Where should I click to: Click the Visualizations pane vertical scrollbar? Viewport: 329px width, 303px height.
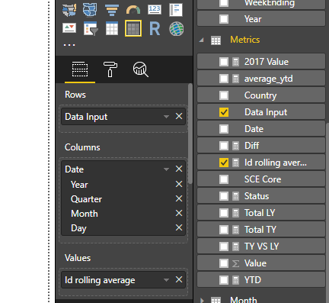pos(190,134)
